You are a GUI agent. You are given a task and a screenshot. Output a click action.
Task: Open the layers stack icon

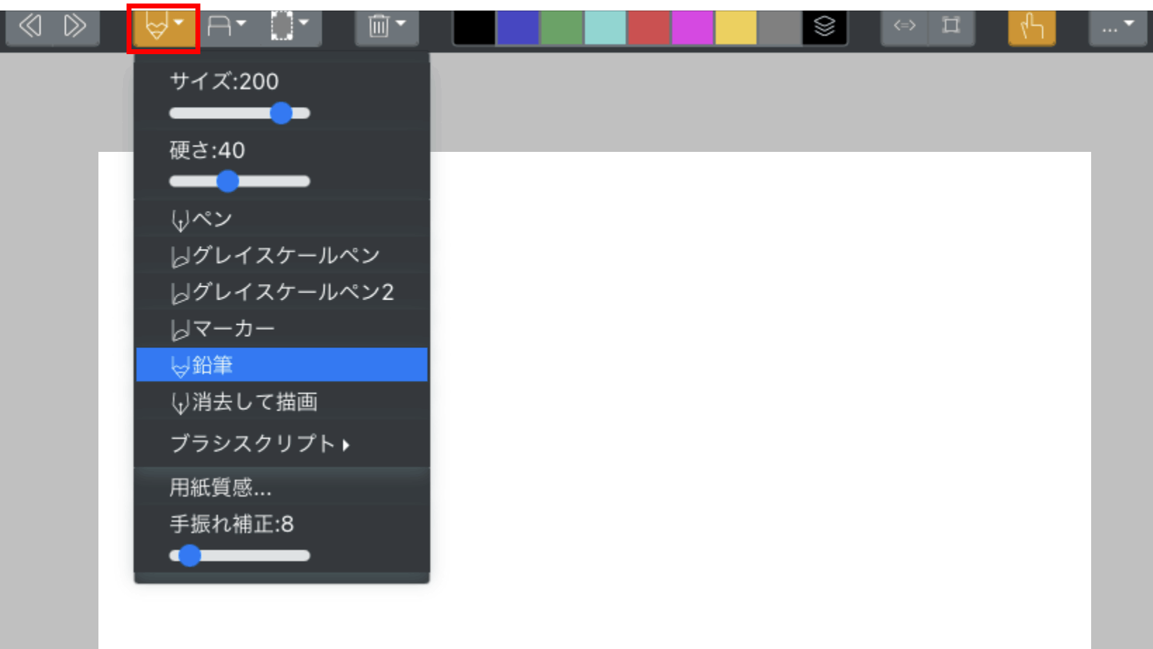pos(824,27)
